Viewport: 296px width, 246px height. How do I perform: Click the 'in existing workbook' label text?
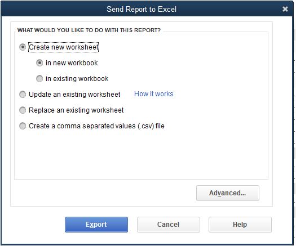click(x=77, y=79)
